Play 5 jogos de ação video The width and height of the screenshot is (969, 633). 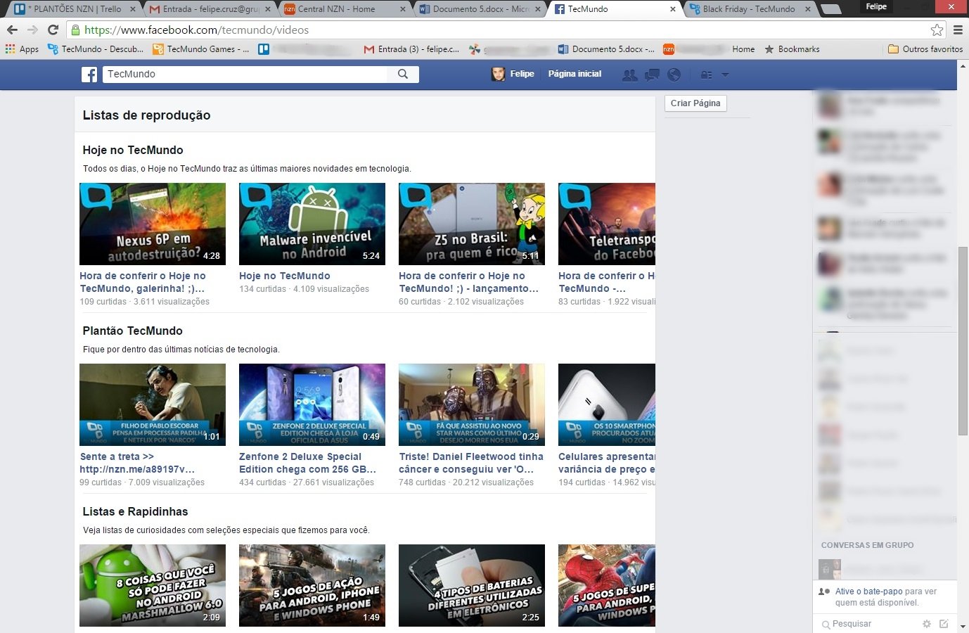click(x=312, y=585)
